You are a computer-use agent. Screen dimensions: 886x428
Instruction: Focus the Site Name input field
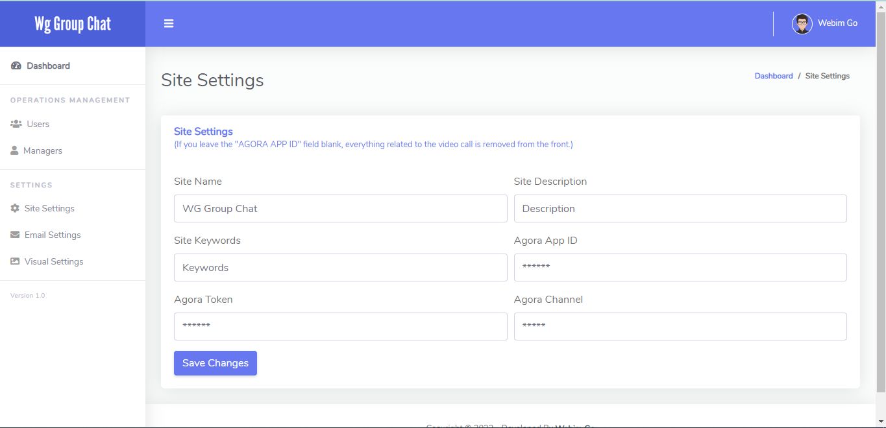coord(340,209)
